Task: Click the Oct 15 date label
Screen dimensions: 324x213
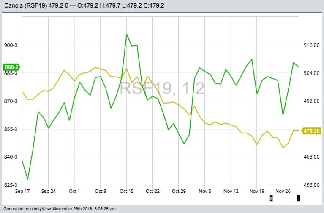Action: (x=127, y=191)
